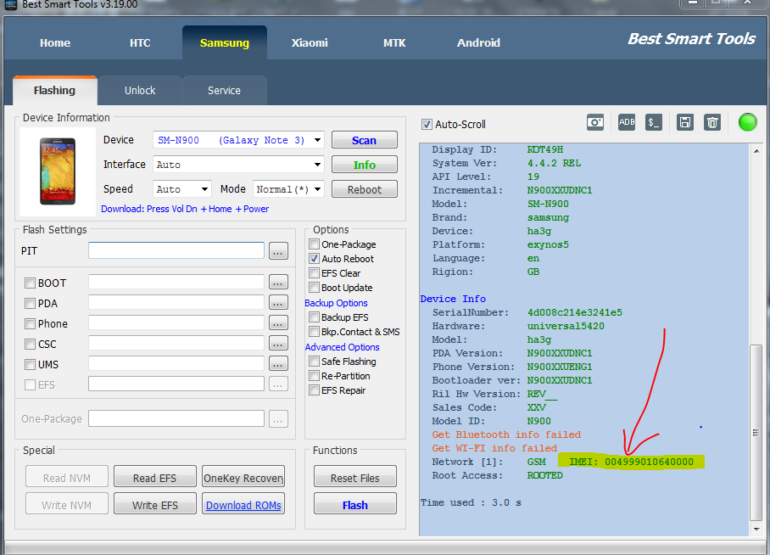Switch to the Xiaomi tab
This screenshot has width=770, height=555.
click(x=310, y=42)
